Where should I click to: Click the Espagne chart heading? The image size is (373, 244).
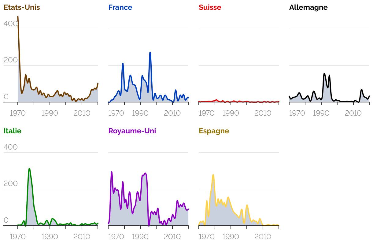[x=214, y=131]
